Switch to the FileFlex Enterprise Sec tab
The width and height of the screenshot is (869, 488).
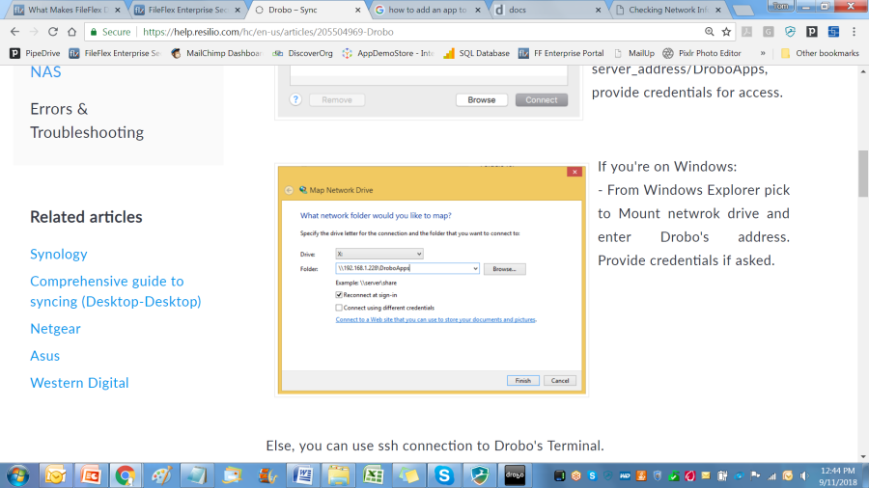click(x=186, y=10)
